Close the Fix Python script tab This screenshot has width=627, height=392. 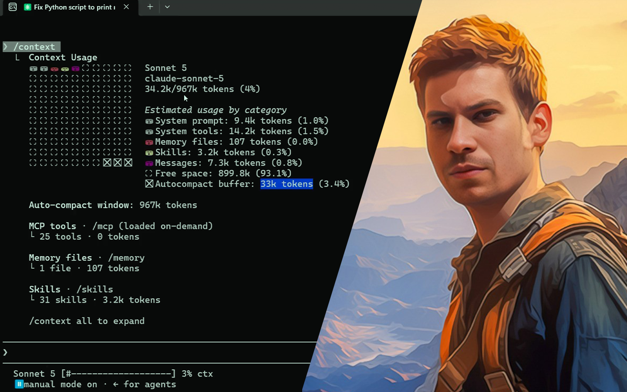[126, 7]
